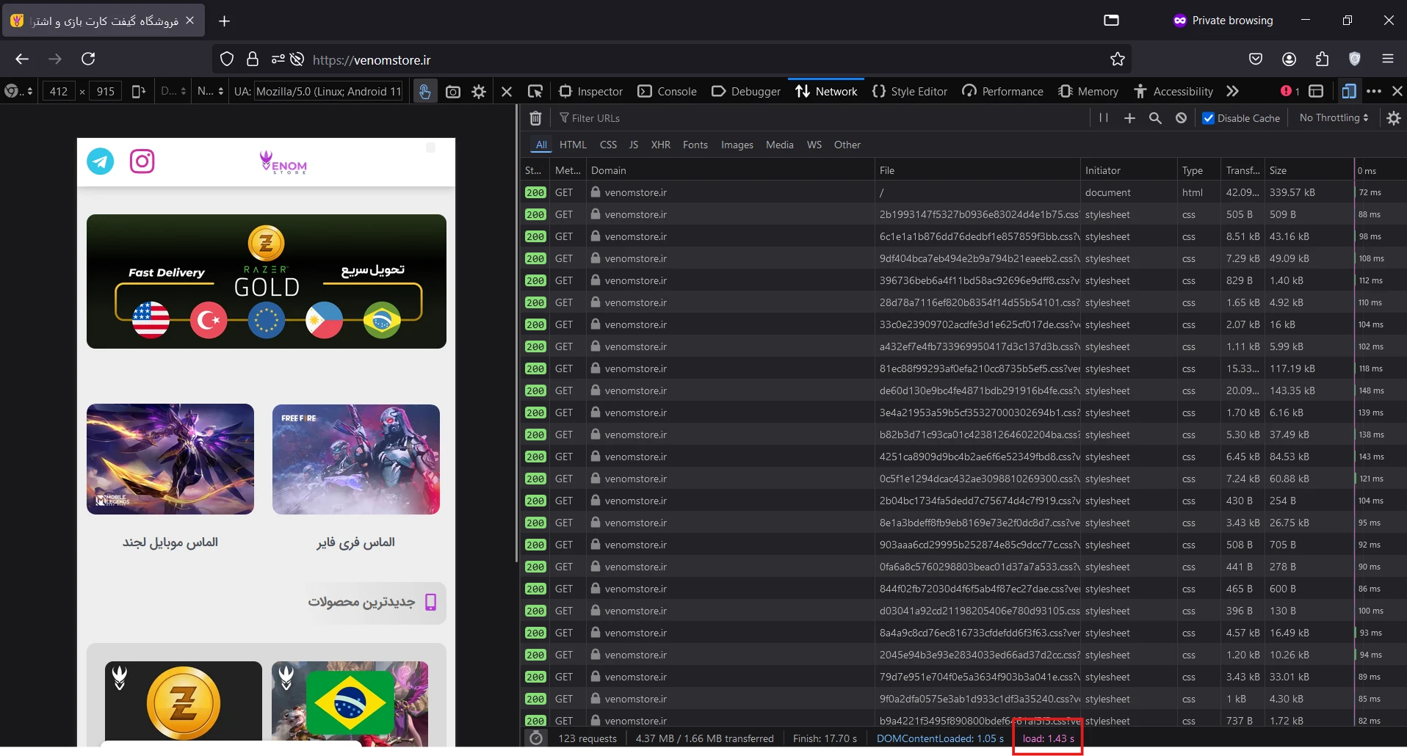Expand more devtools tabs chevron

click(1232, 91)
